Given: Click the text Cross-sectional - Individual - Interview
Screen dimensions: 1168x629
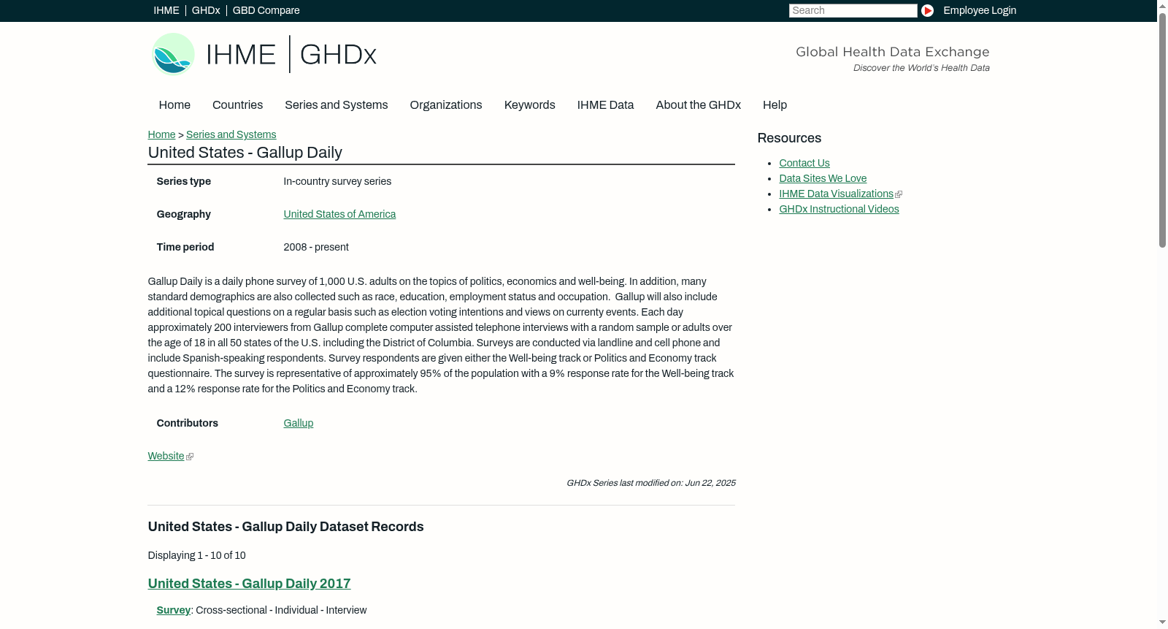Looking at the screenshot, I should click(x=281, y=610).
